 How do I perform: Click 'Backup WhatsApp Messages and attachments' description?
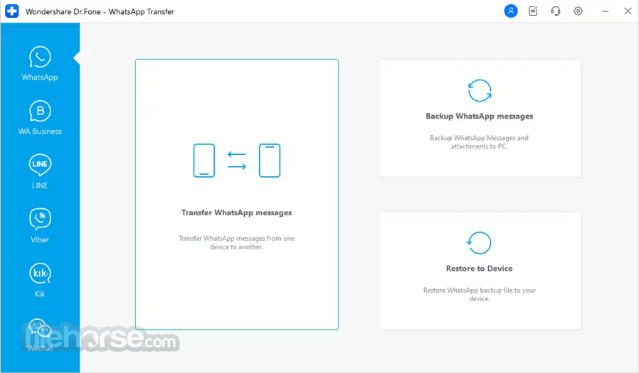coord(480,142)
